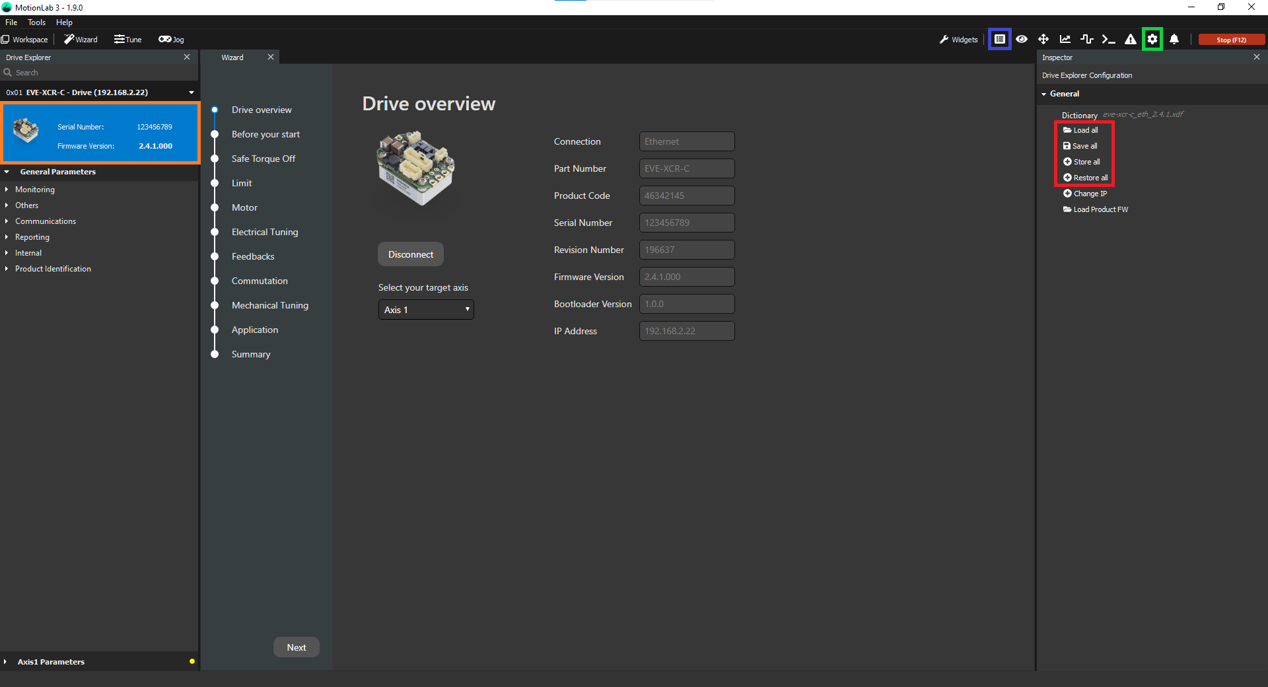Click the dictionary file name eve-xcr-c_eth_2.4.1.xdf
The width and height of the screenshot is (1268, 687).
[x=1143, y=114]
